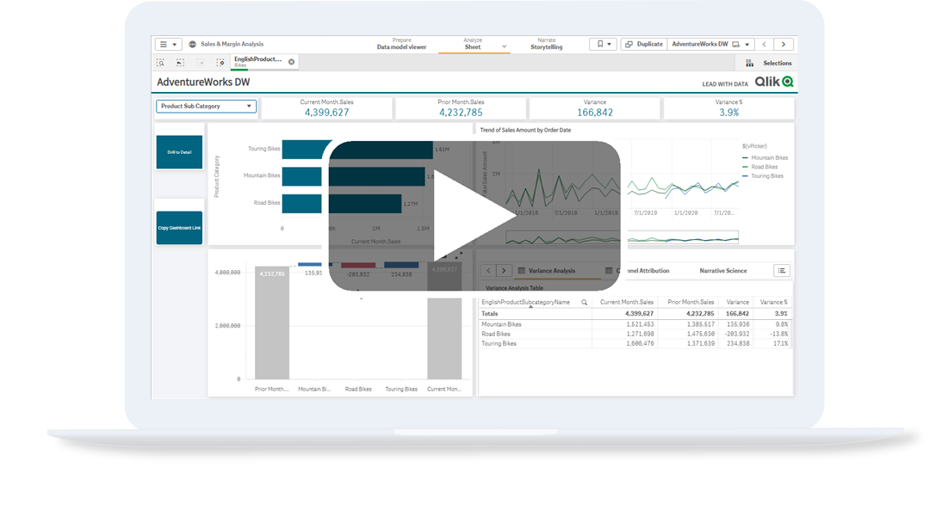Screen dimensions: 948x510
Task: Click the Trend of Sales Amount chart title
Action: (x=525, y=130)
